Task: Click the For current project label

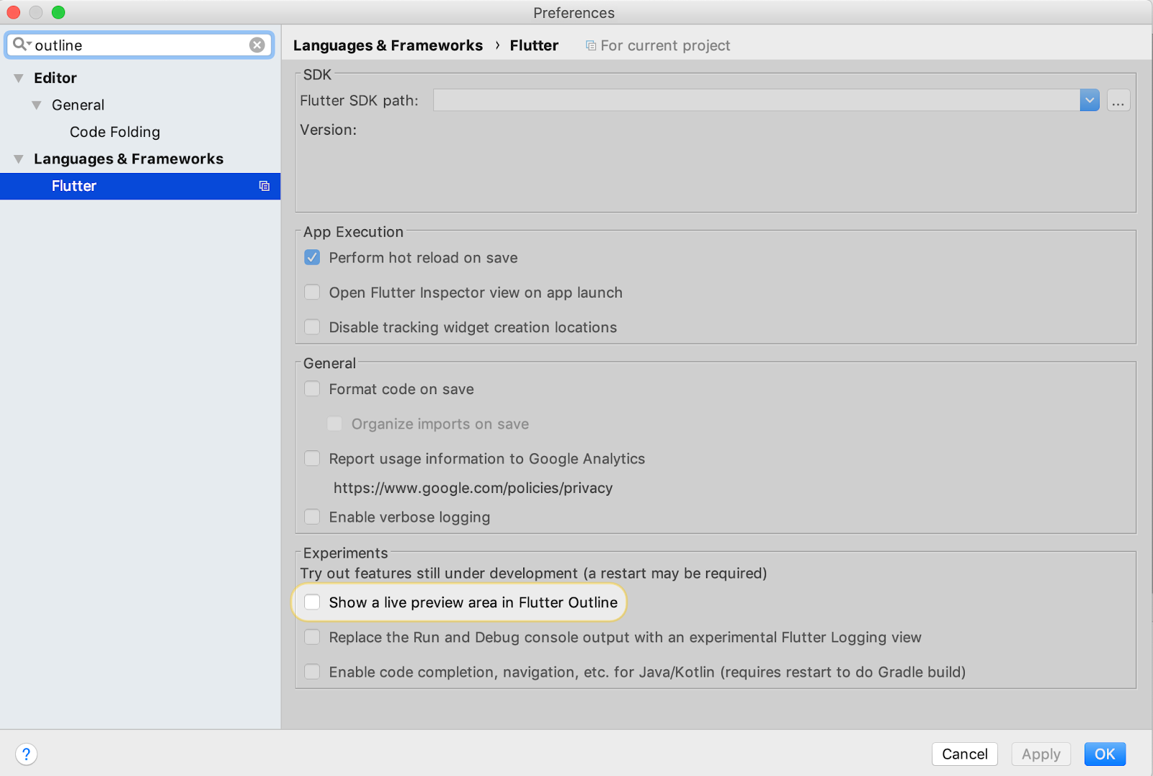Action: [665, 45]
